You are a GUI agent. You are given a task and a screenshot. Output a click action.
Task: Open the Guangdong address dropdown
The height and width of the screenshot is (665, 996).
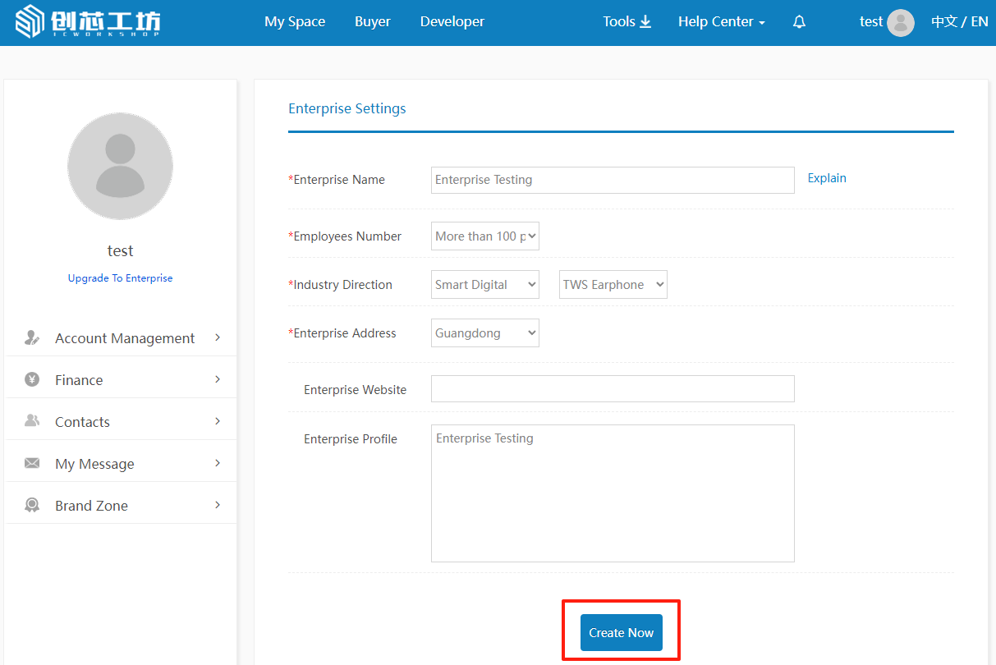484,333
